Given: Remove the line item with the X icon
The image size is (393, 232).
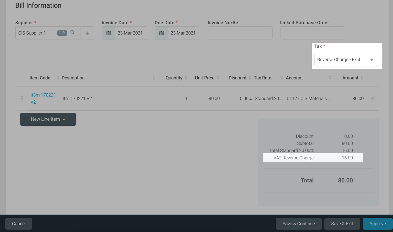Looking at the screenshot, I should pyautogui.click(x=372, y=98).
